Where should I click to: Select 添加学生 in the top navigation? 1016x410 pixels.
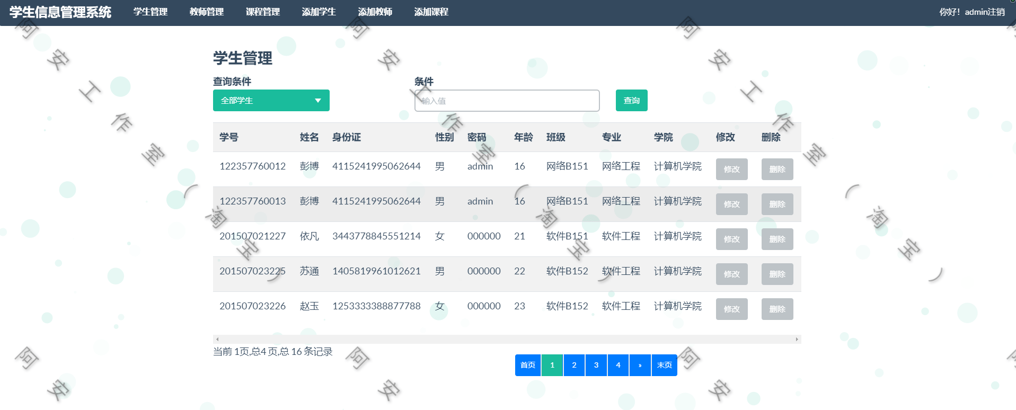[319, 12]
